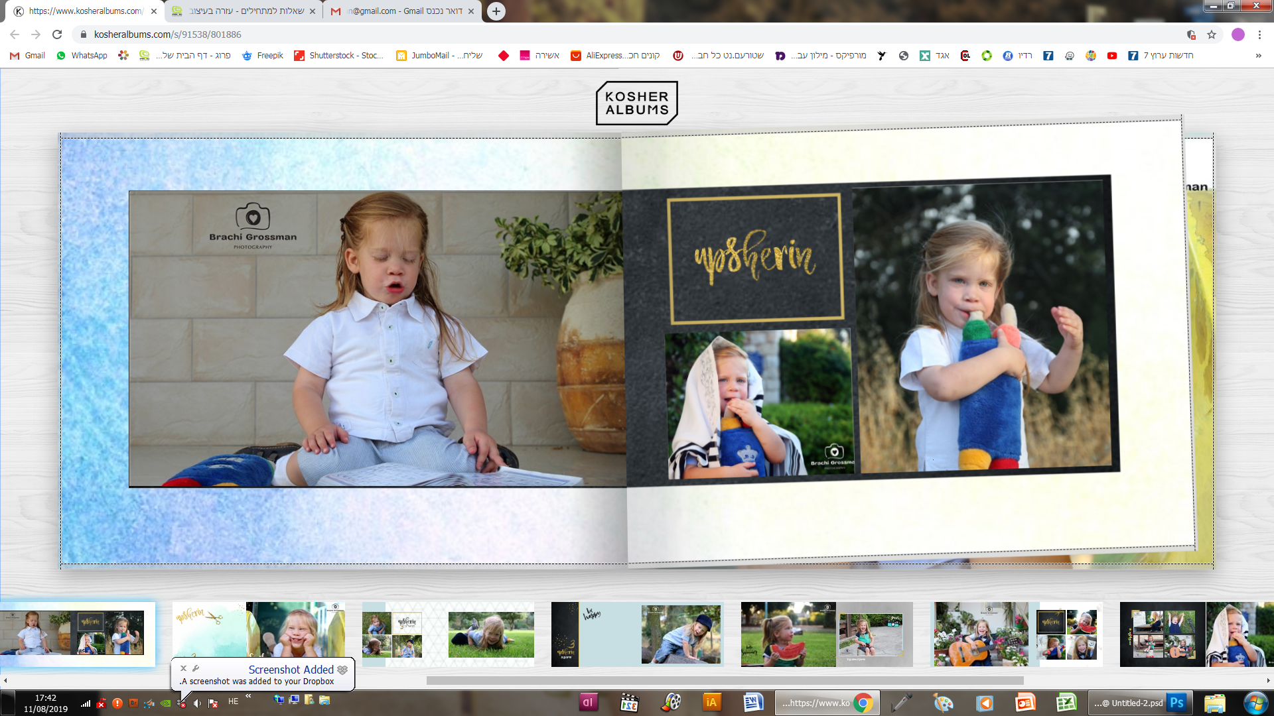Open a new browser tab

point(496,11)
